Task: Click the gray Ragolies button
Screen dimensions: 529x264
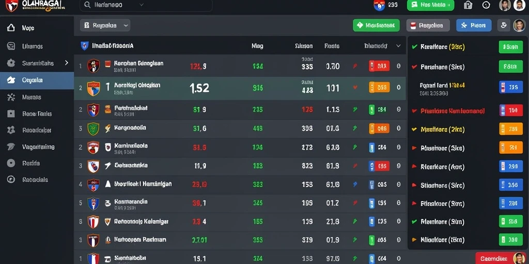Action: pyautogui.click(x=428, y=25)
